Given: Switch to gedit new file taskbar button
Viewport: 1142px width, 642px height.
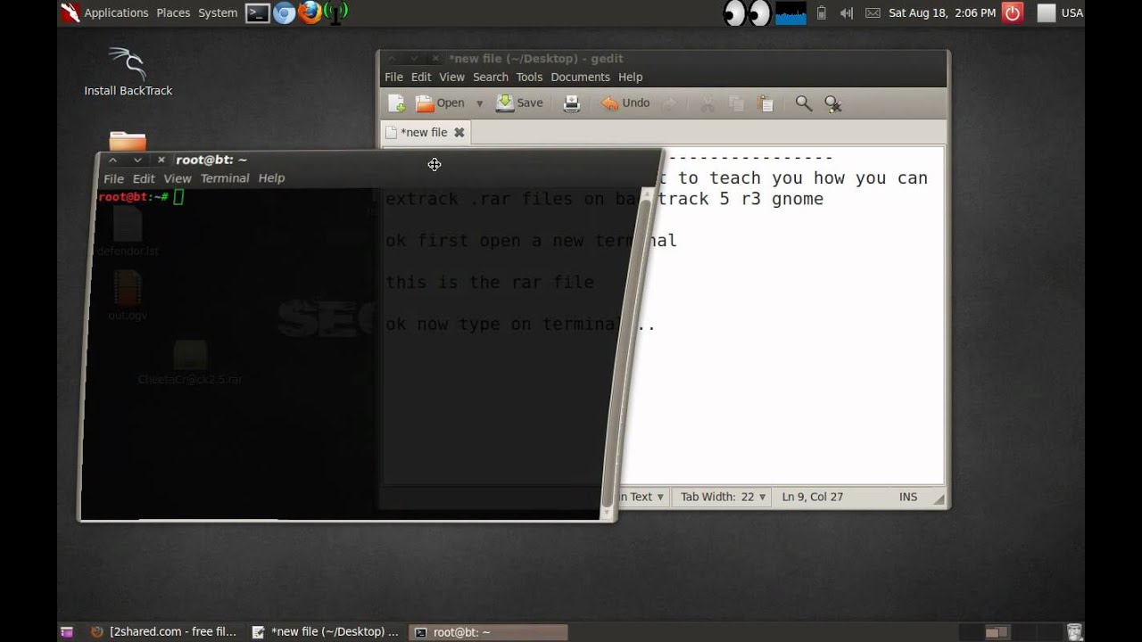Looking at the screenshot, I should (327, 631).
